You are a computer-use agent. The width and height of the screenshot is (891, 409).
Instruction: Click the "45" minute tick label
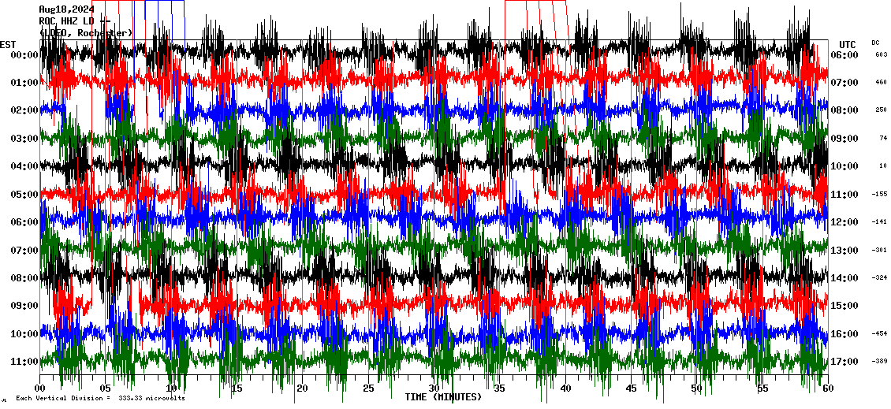(x=632, y=389)
